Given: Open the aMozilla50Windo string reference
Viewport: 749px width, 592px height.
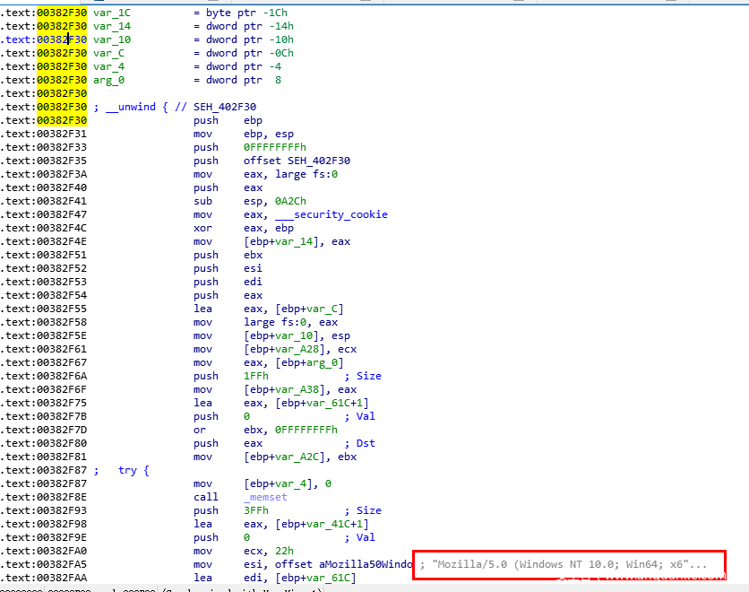Looking at the screenshot, I should (343, 564).
